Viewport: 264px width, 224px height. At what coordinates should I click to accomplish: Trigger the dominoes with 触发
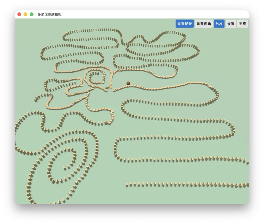click(x=219, y=24)
